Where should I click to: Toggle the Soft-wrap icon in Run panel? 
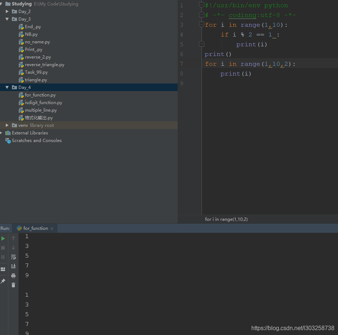[13, 257]
